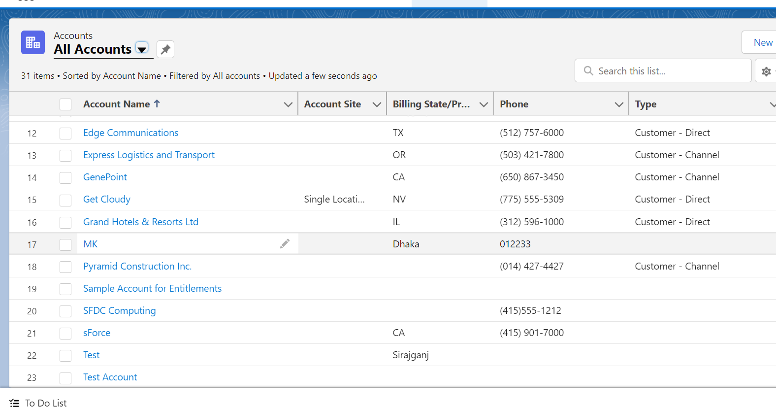Click the pencil edit icon in MK row
The height and width of the screenshot is (407, 776).
285,244
